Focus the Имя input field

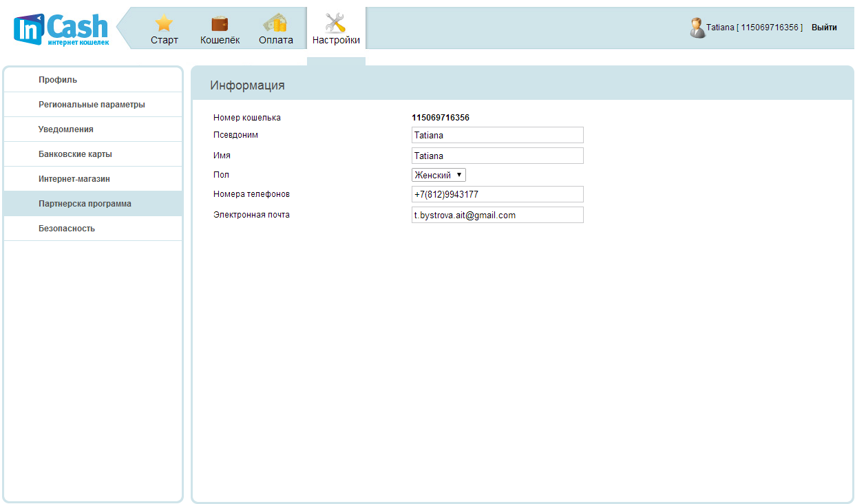[498, 156]
